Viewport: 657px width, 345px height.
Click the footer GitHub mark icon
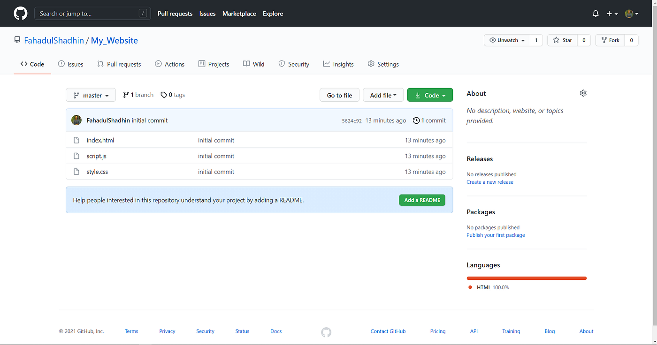click(326, 332)
